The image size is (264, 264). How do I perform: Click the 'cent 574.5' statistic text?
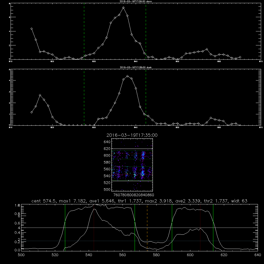44,201
